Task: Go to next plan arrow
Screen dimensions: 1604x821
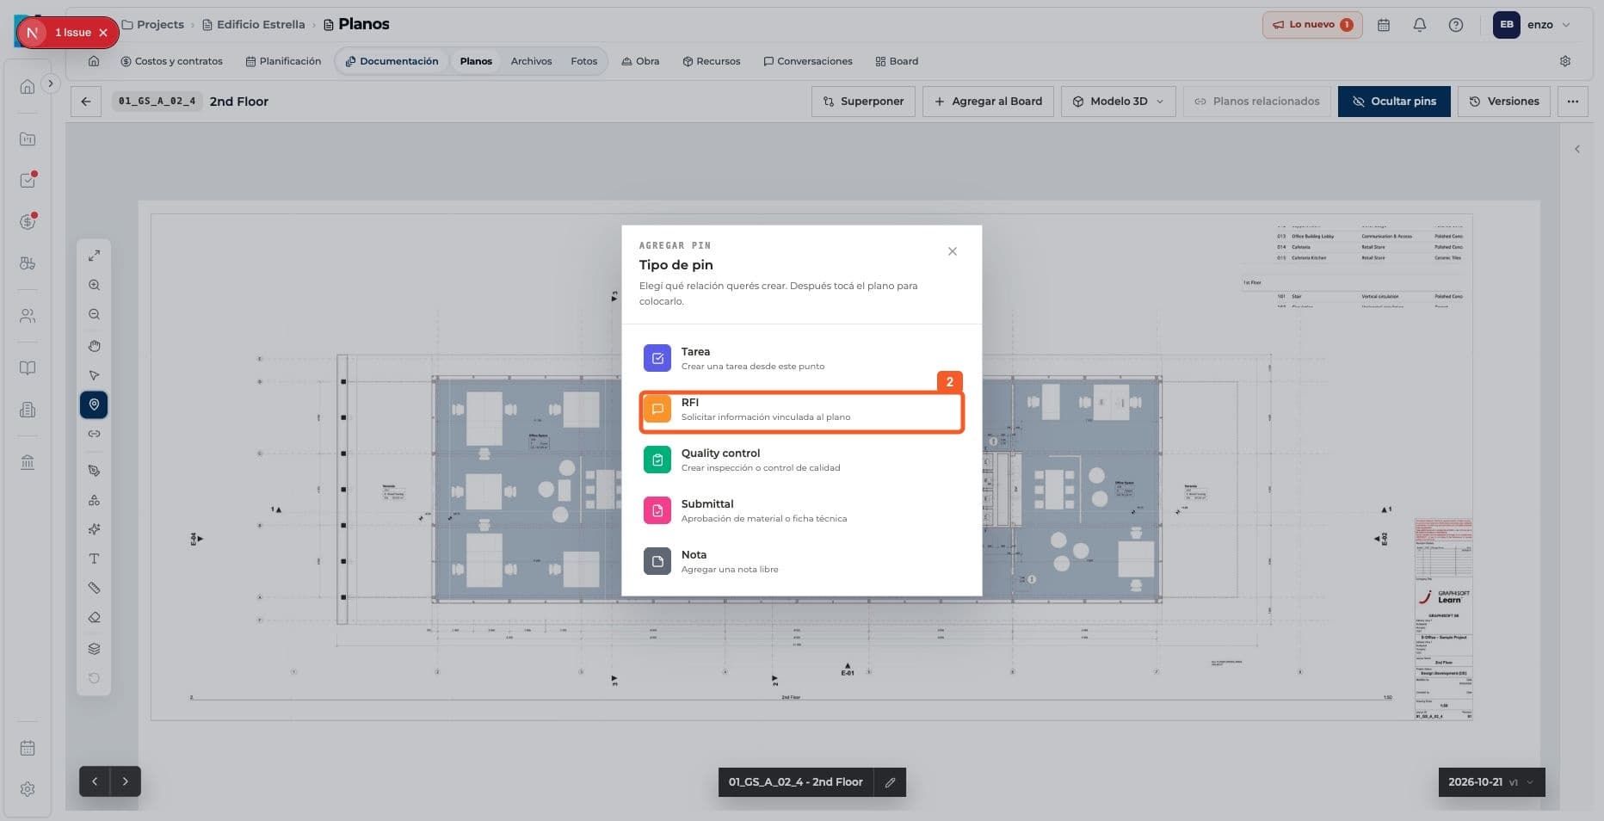Action: click(x=126, y=781)
